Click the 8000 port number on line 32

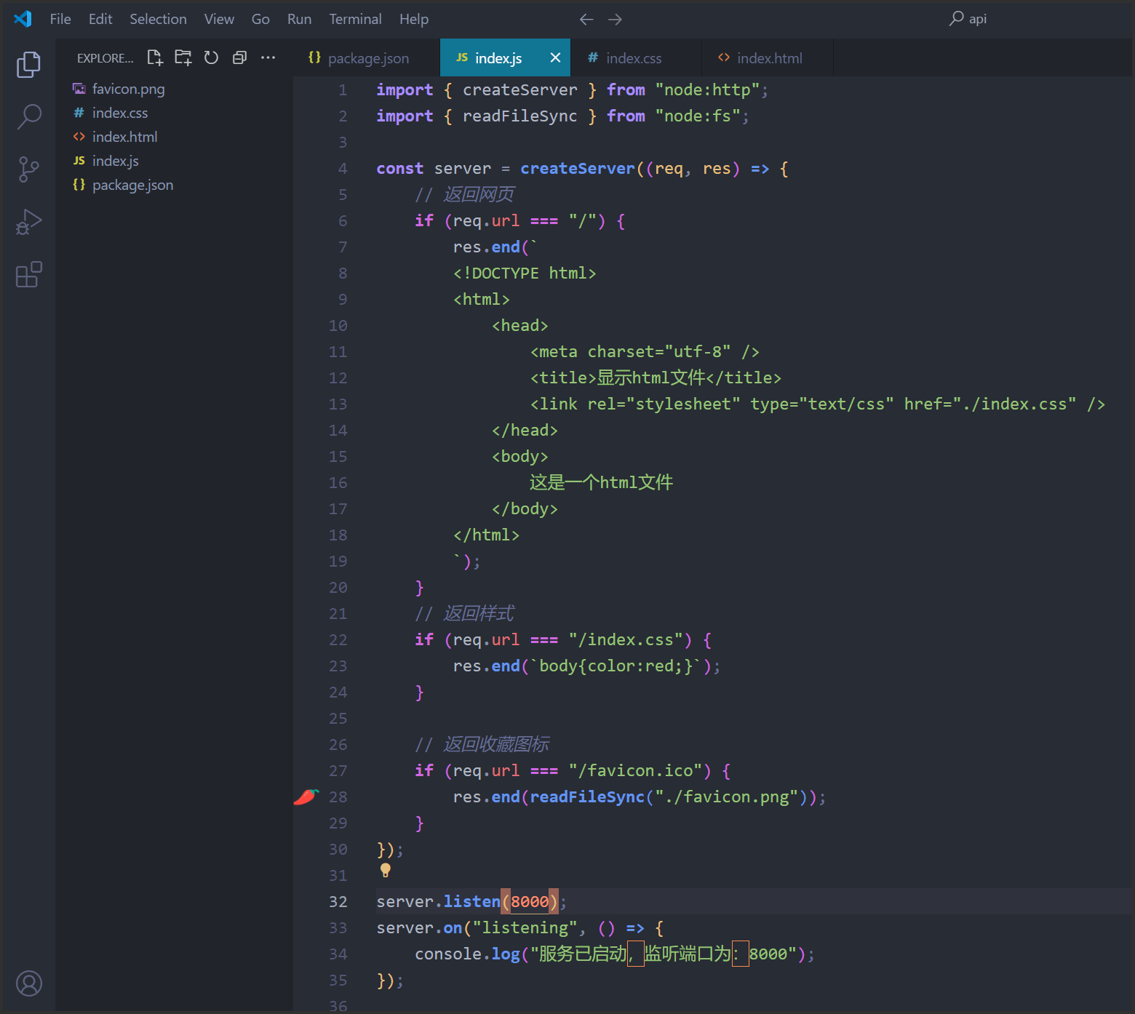tap(530, 901)
